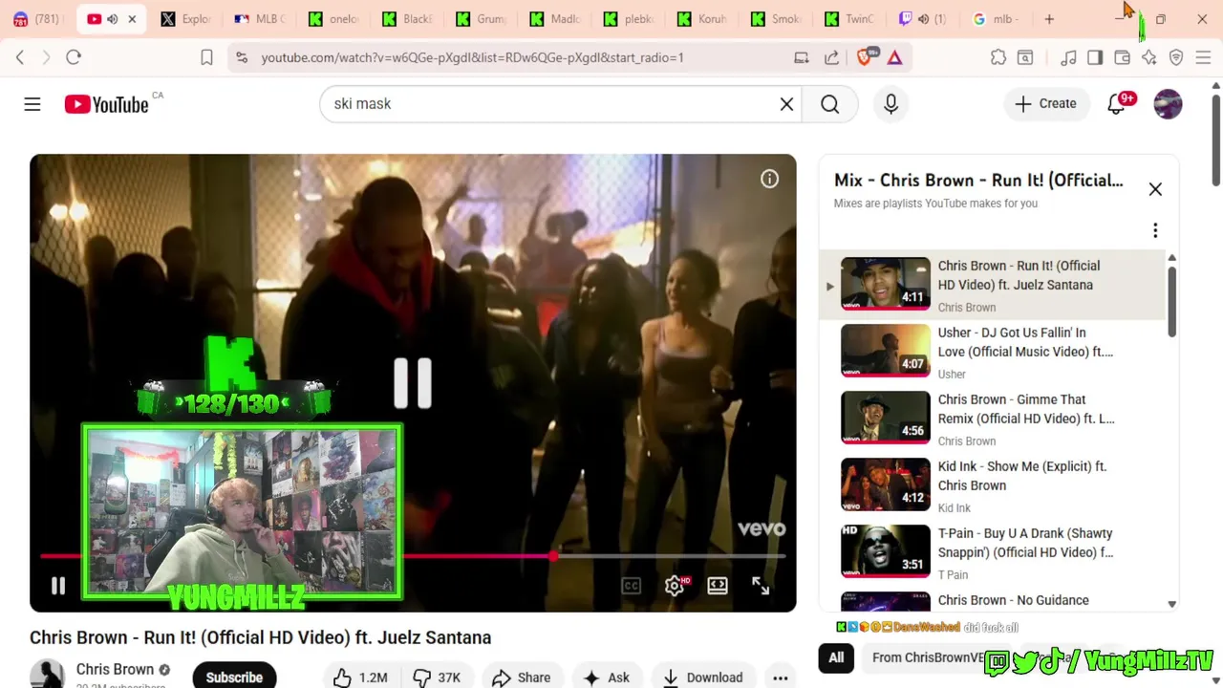Switch to the MLB tab
This screenshot has width=1223, height=688.
click(x=259, y=19)
